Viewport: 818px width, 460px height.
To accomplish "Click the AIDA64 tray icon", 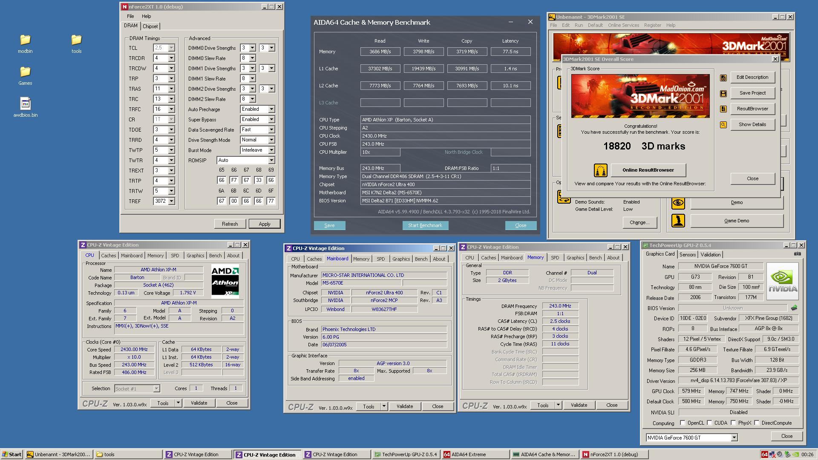I will coord(764,454).
